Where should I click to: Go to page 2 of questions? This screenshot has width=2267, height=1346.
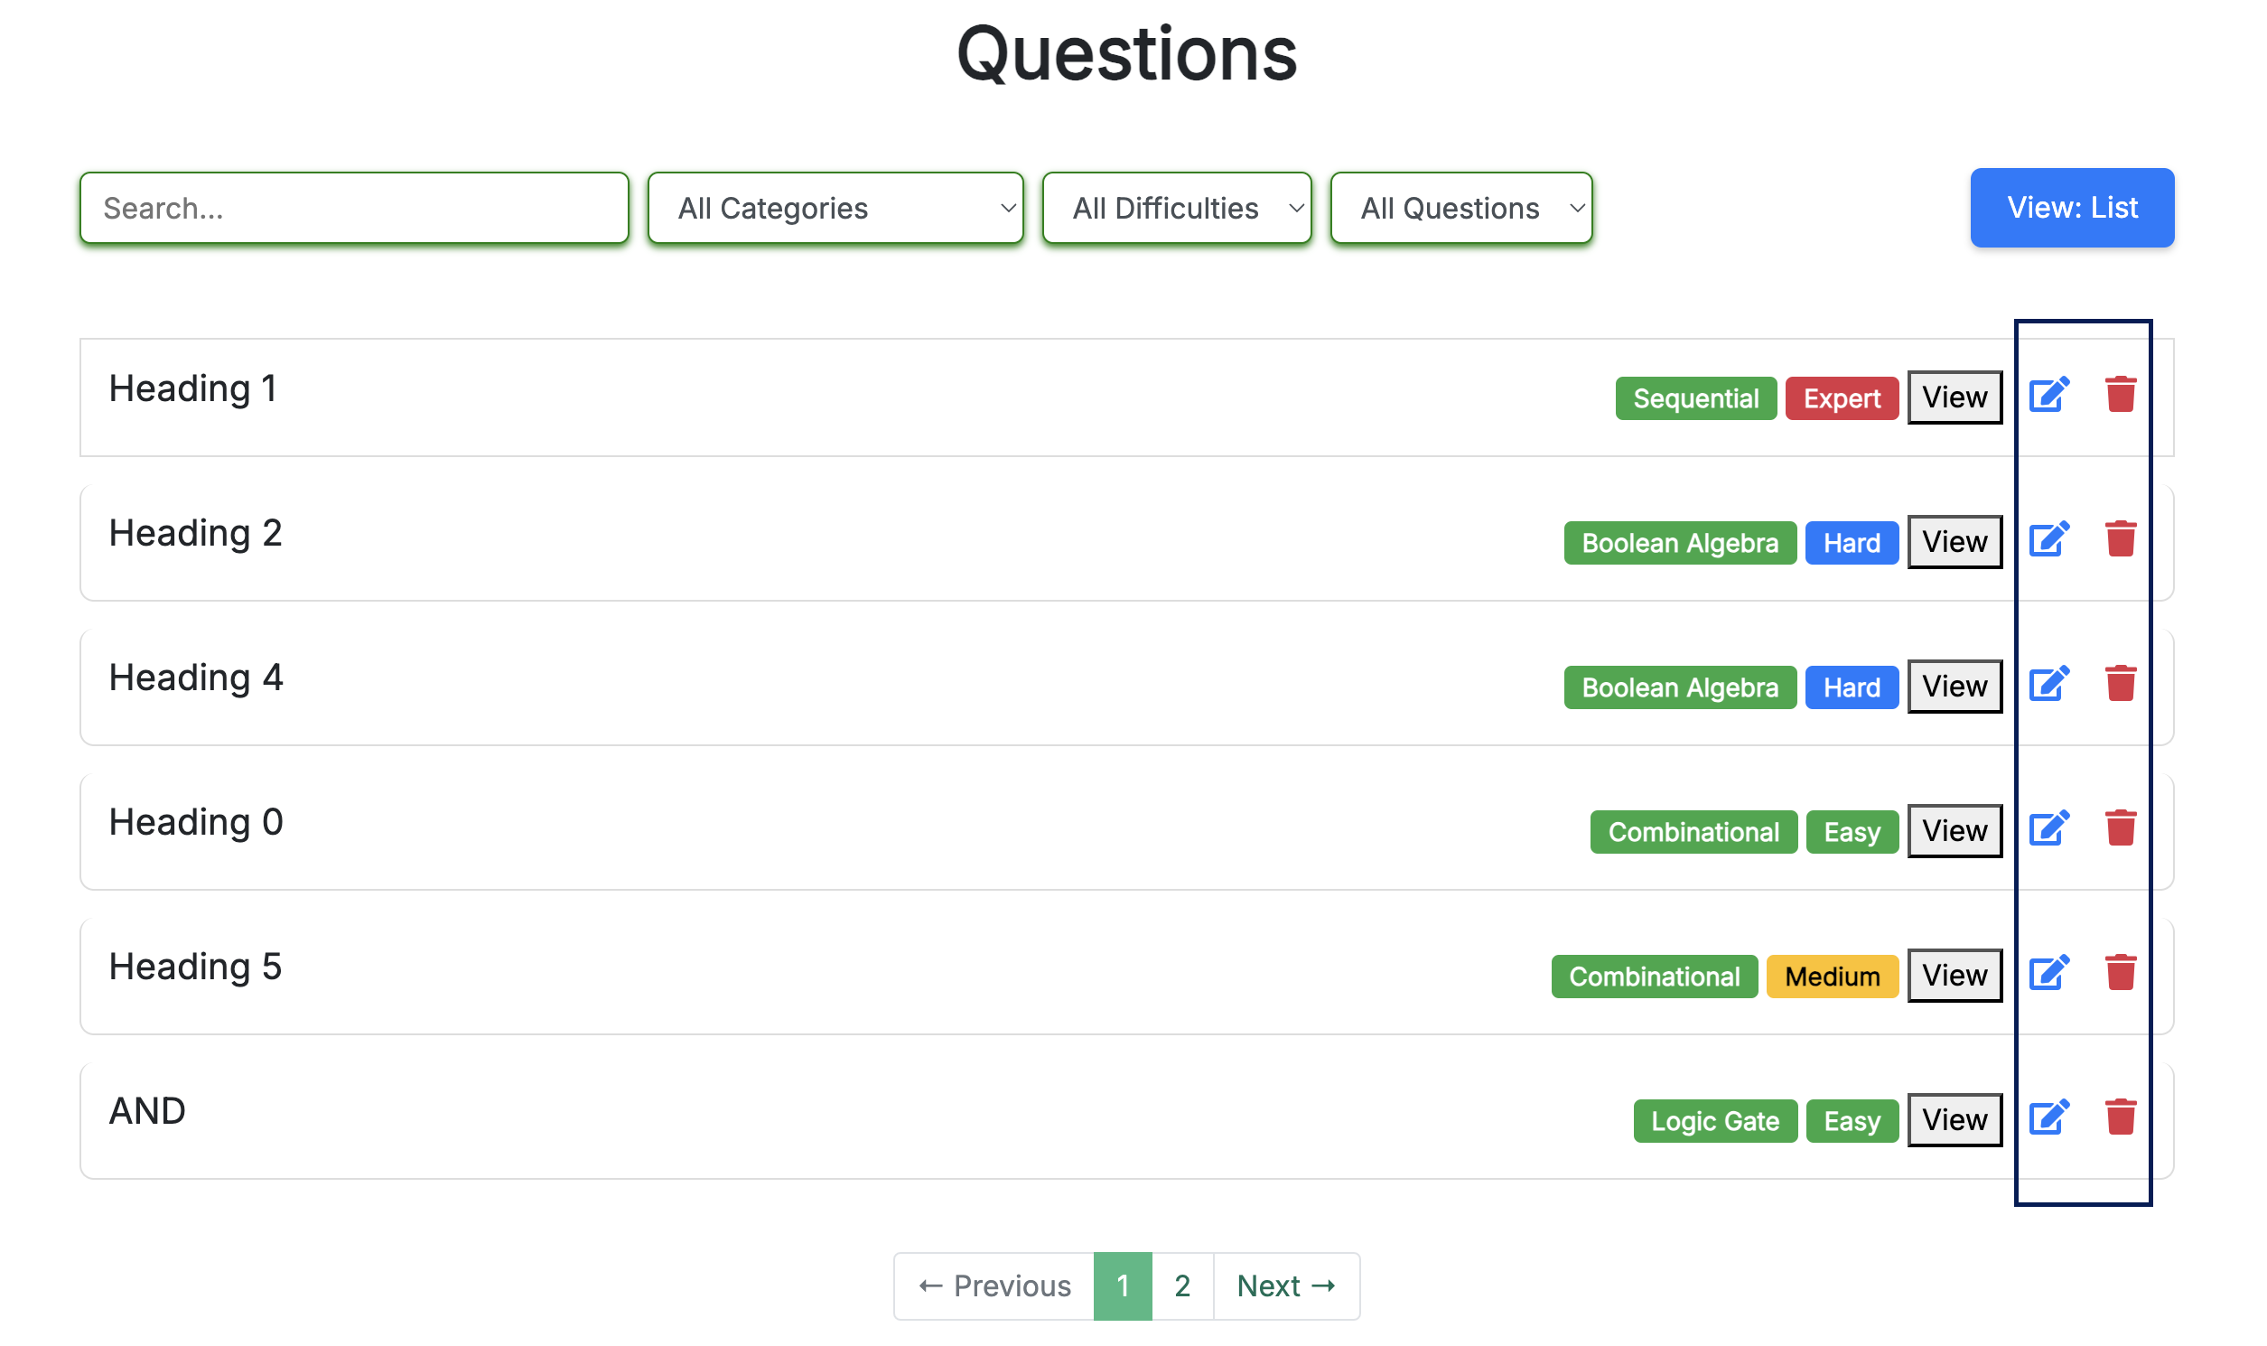tap(1181, 1285)
